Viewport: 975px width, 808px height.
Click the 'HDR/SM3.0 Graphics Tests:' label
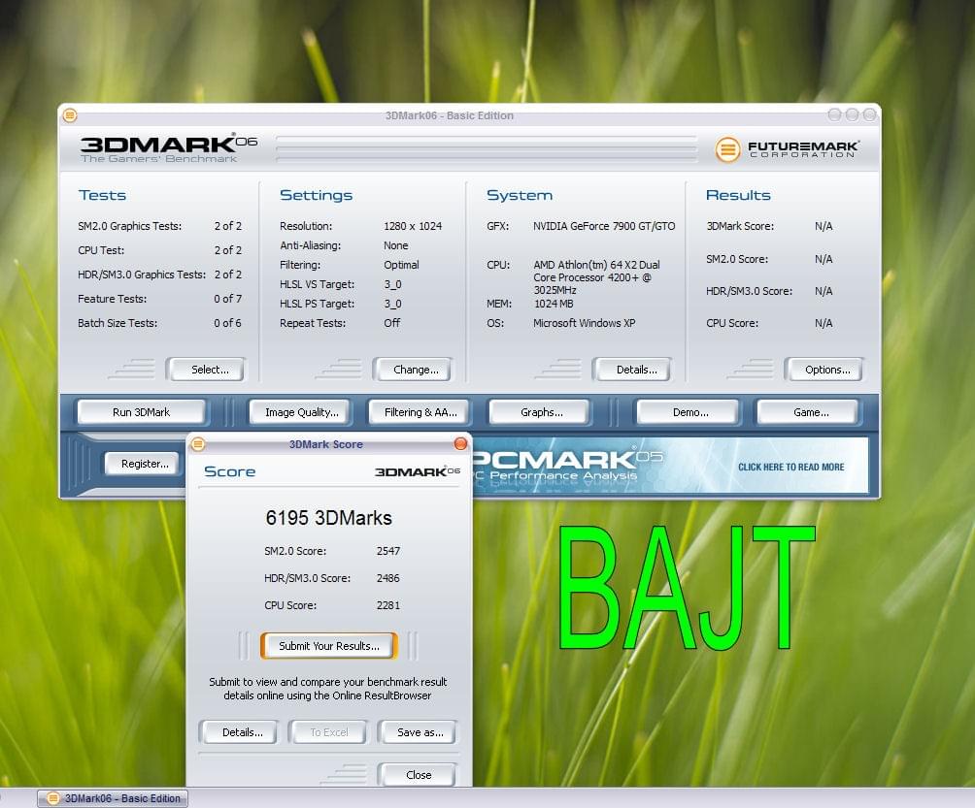point(142,275)
